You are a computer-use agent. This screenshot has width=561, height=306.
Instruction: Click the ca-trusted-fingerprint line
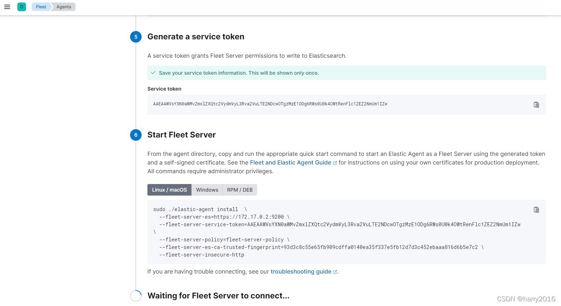click(x=322, y=247)
